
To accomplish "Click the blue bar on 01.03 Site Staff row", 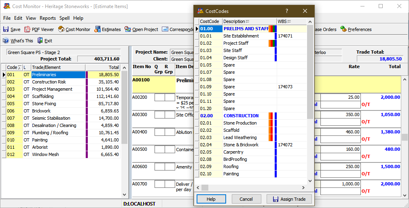I will [x=276, y=50].
